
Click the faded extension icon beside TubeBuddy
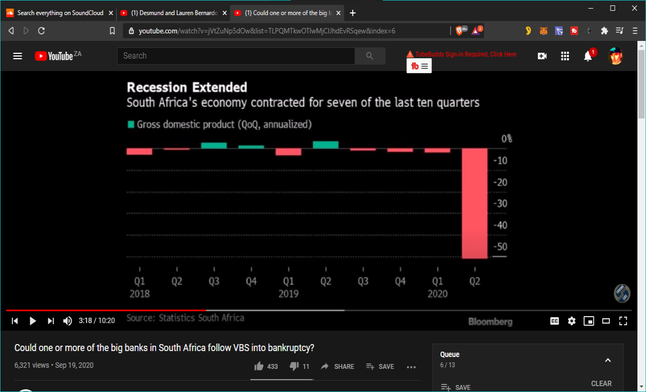pos(589,31)
